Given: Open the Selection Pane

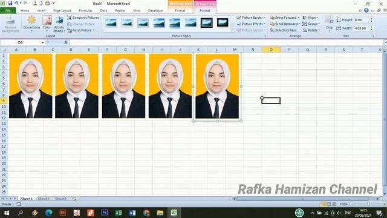Looking at the screenshot, I should point(283,30).
